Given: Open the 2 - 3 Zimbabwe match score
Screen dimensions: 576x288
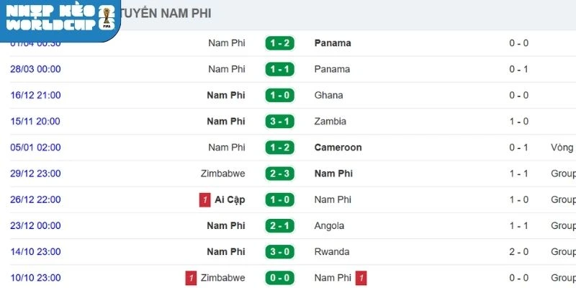Looking at the screenshot, I should coord(278,174).
